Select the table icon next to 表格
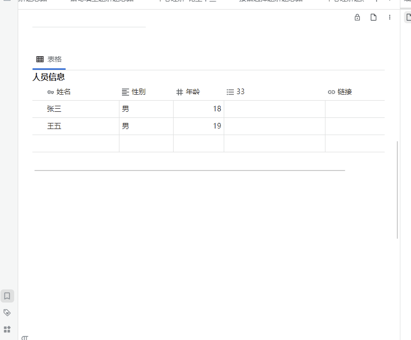Screen dimensions: 411x340 (x=40, y=59)
